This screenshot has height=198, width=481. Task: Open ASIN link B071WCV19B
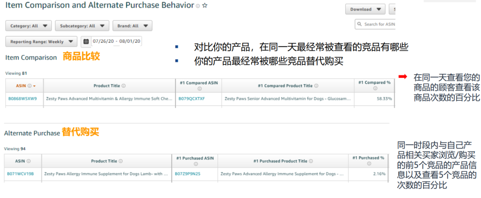[x=20, y=174]
